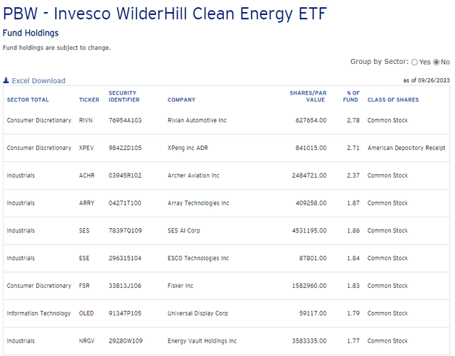455x356 pixels.
Task: Click American Depository Receipt share class
Action: coord(406,148)
